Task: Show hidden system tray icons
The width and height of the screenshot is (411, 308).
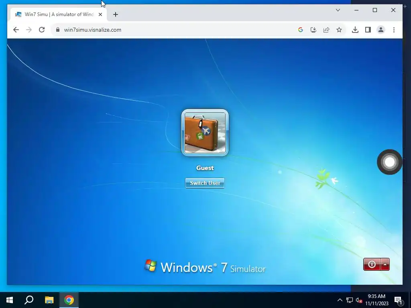Action: 340,300
